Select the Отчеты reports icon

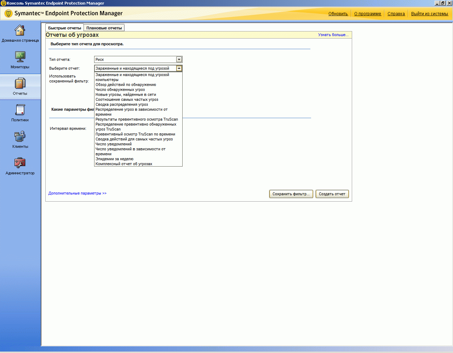click(20, 83)
